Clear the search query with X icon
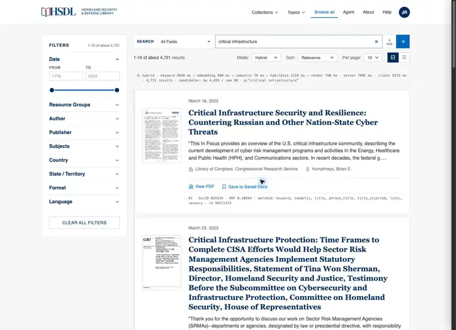Viewport: 456px width, 330px height. pos(376,42)
